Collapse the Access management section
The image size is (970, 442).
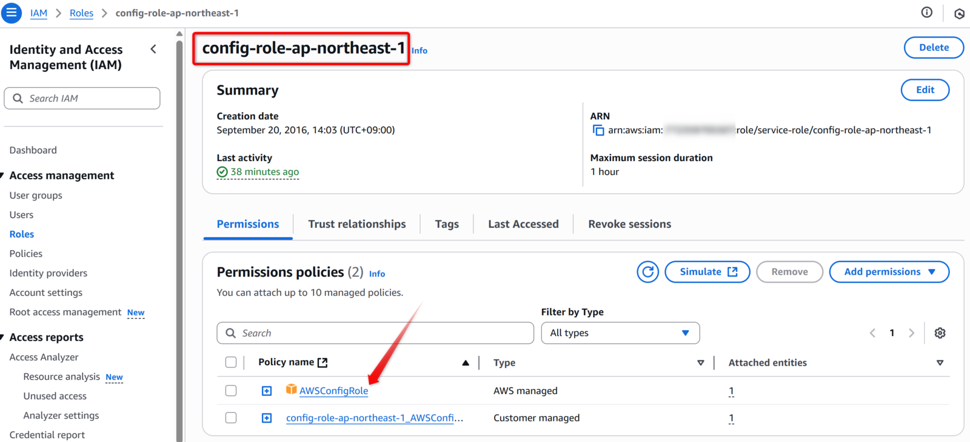tap(2, 176)
